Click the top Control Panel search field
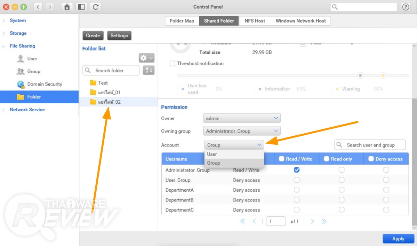This screenshot has height=246, width=417. 363,7
